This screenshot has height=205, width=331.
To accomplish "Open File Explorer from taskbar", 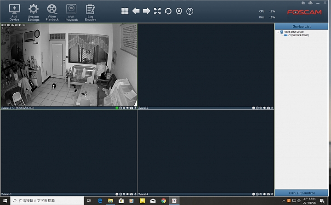I will pyautogui.click(x=110, y=200).
